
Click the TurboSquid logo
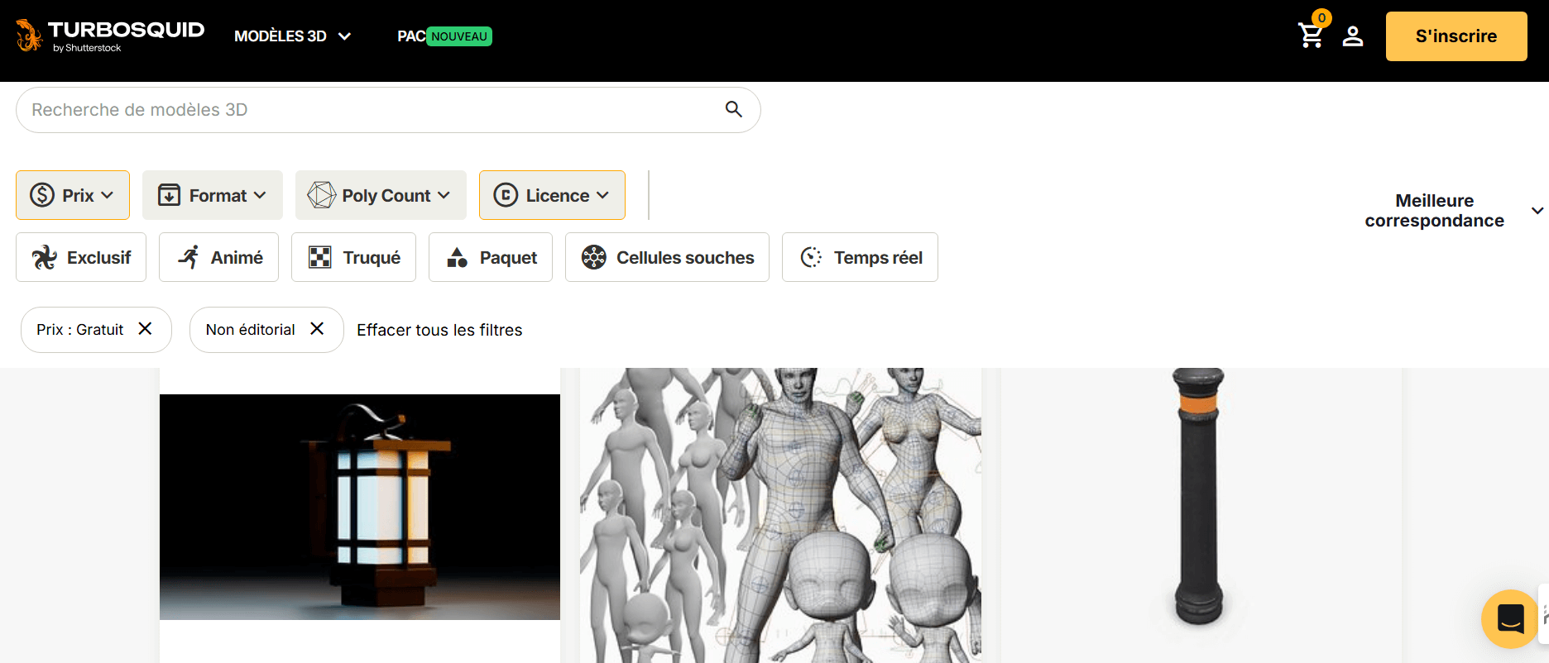point(110,36)
